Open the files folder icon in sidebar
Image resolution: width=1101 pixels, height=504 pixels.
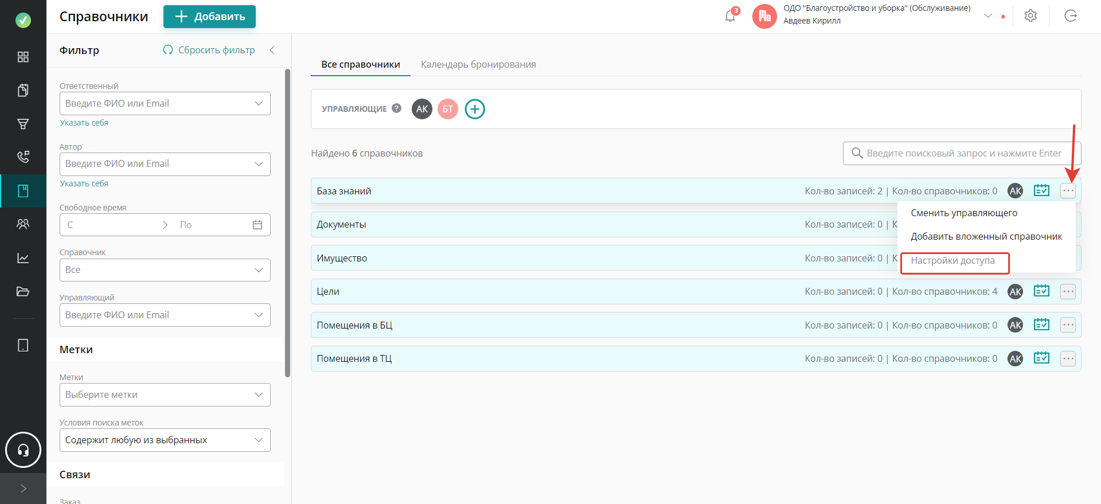point(23,291)
